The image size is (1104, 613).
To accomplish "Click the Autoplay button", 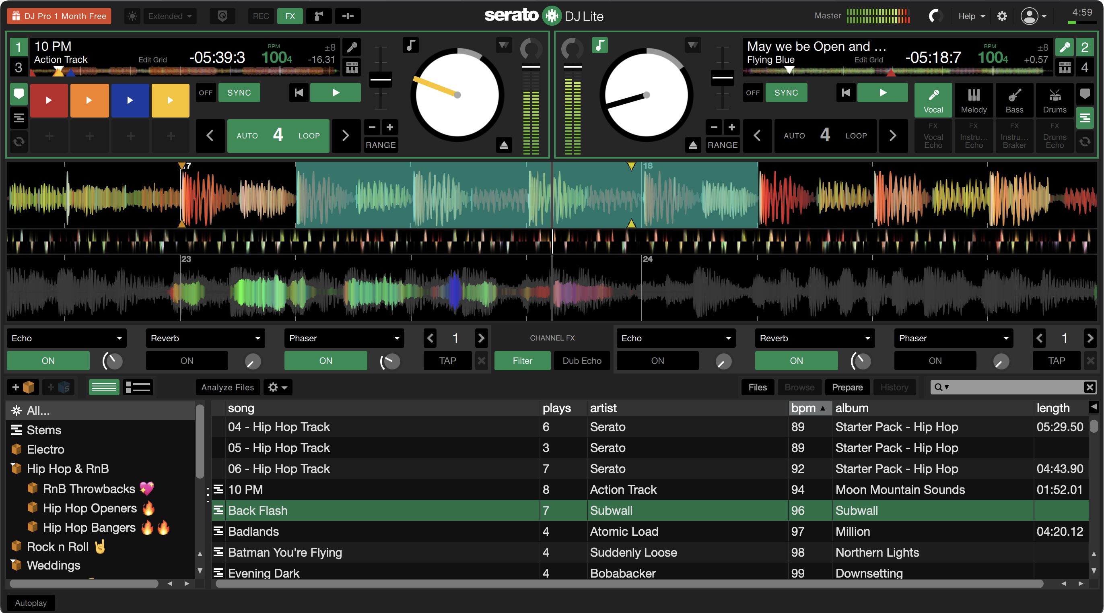I will point(31,603).
